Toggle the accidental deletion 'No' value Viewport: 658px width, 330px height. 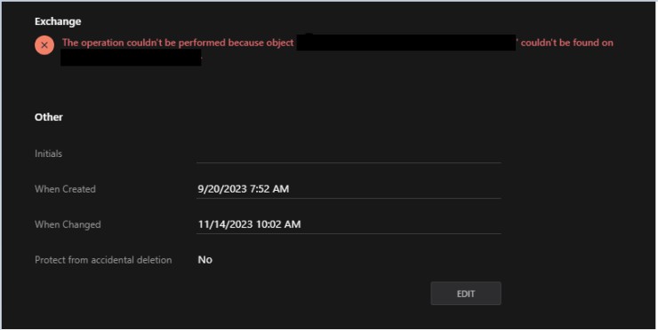pos(205,260)
